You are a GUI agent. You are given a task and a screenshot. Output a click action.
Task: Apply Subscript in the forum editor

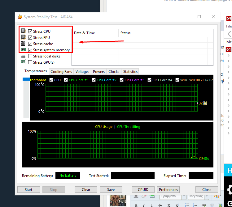tap(169, 205)
